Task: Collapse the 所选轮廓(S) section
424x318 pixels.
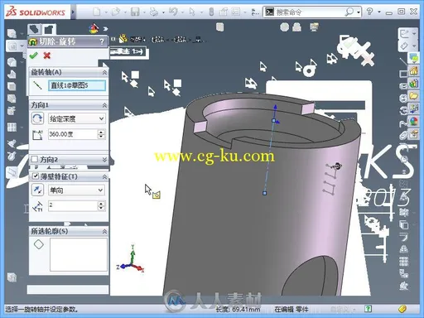Action: [x=104, y=231]
